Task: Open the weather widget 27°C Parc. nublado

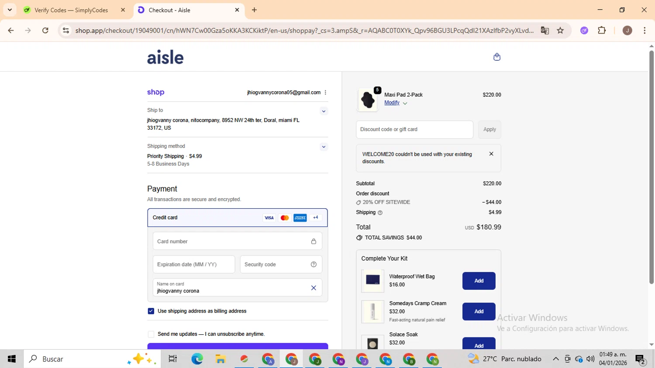Action: click(x=504, y=359)
